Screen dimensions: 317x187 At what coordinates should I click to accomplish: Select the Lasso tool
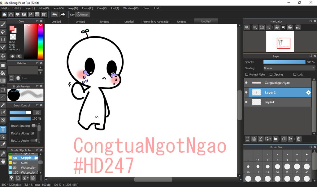coord(3,98)
